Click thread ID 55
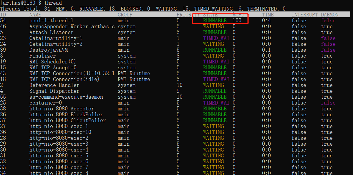 (x=3, y=97)
